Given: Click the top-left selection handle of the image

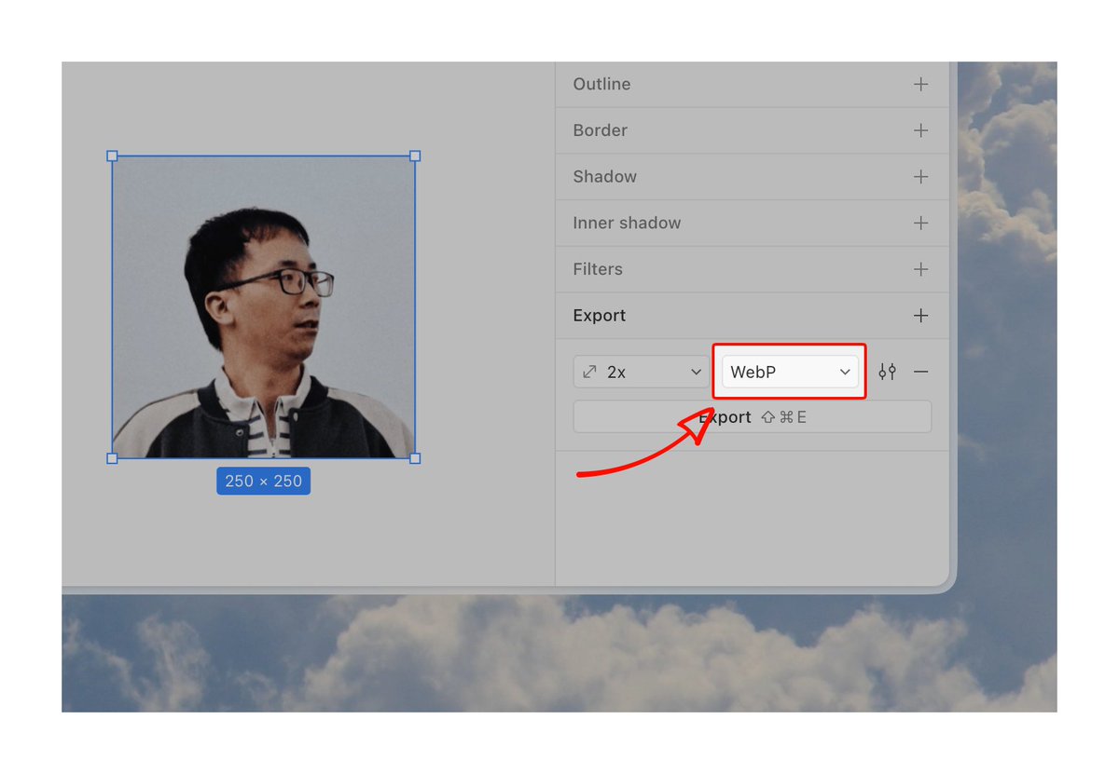Looking at the screenshot, I should pyautogui.click(x=112, y=156).
